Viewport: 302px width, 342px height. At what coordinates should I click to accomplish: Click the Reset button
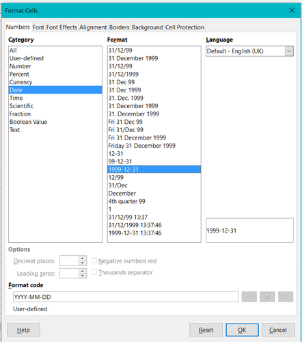click(x=206, y=330)
